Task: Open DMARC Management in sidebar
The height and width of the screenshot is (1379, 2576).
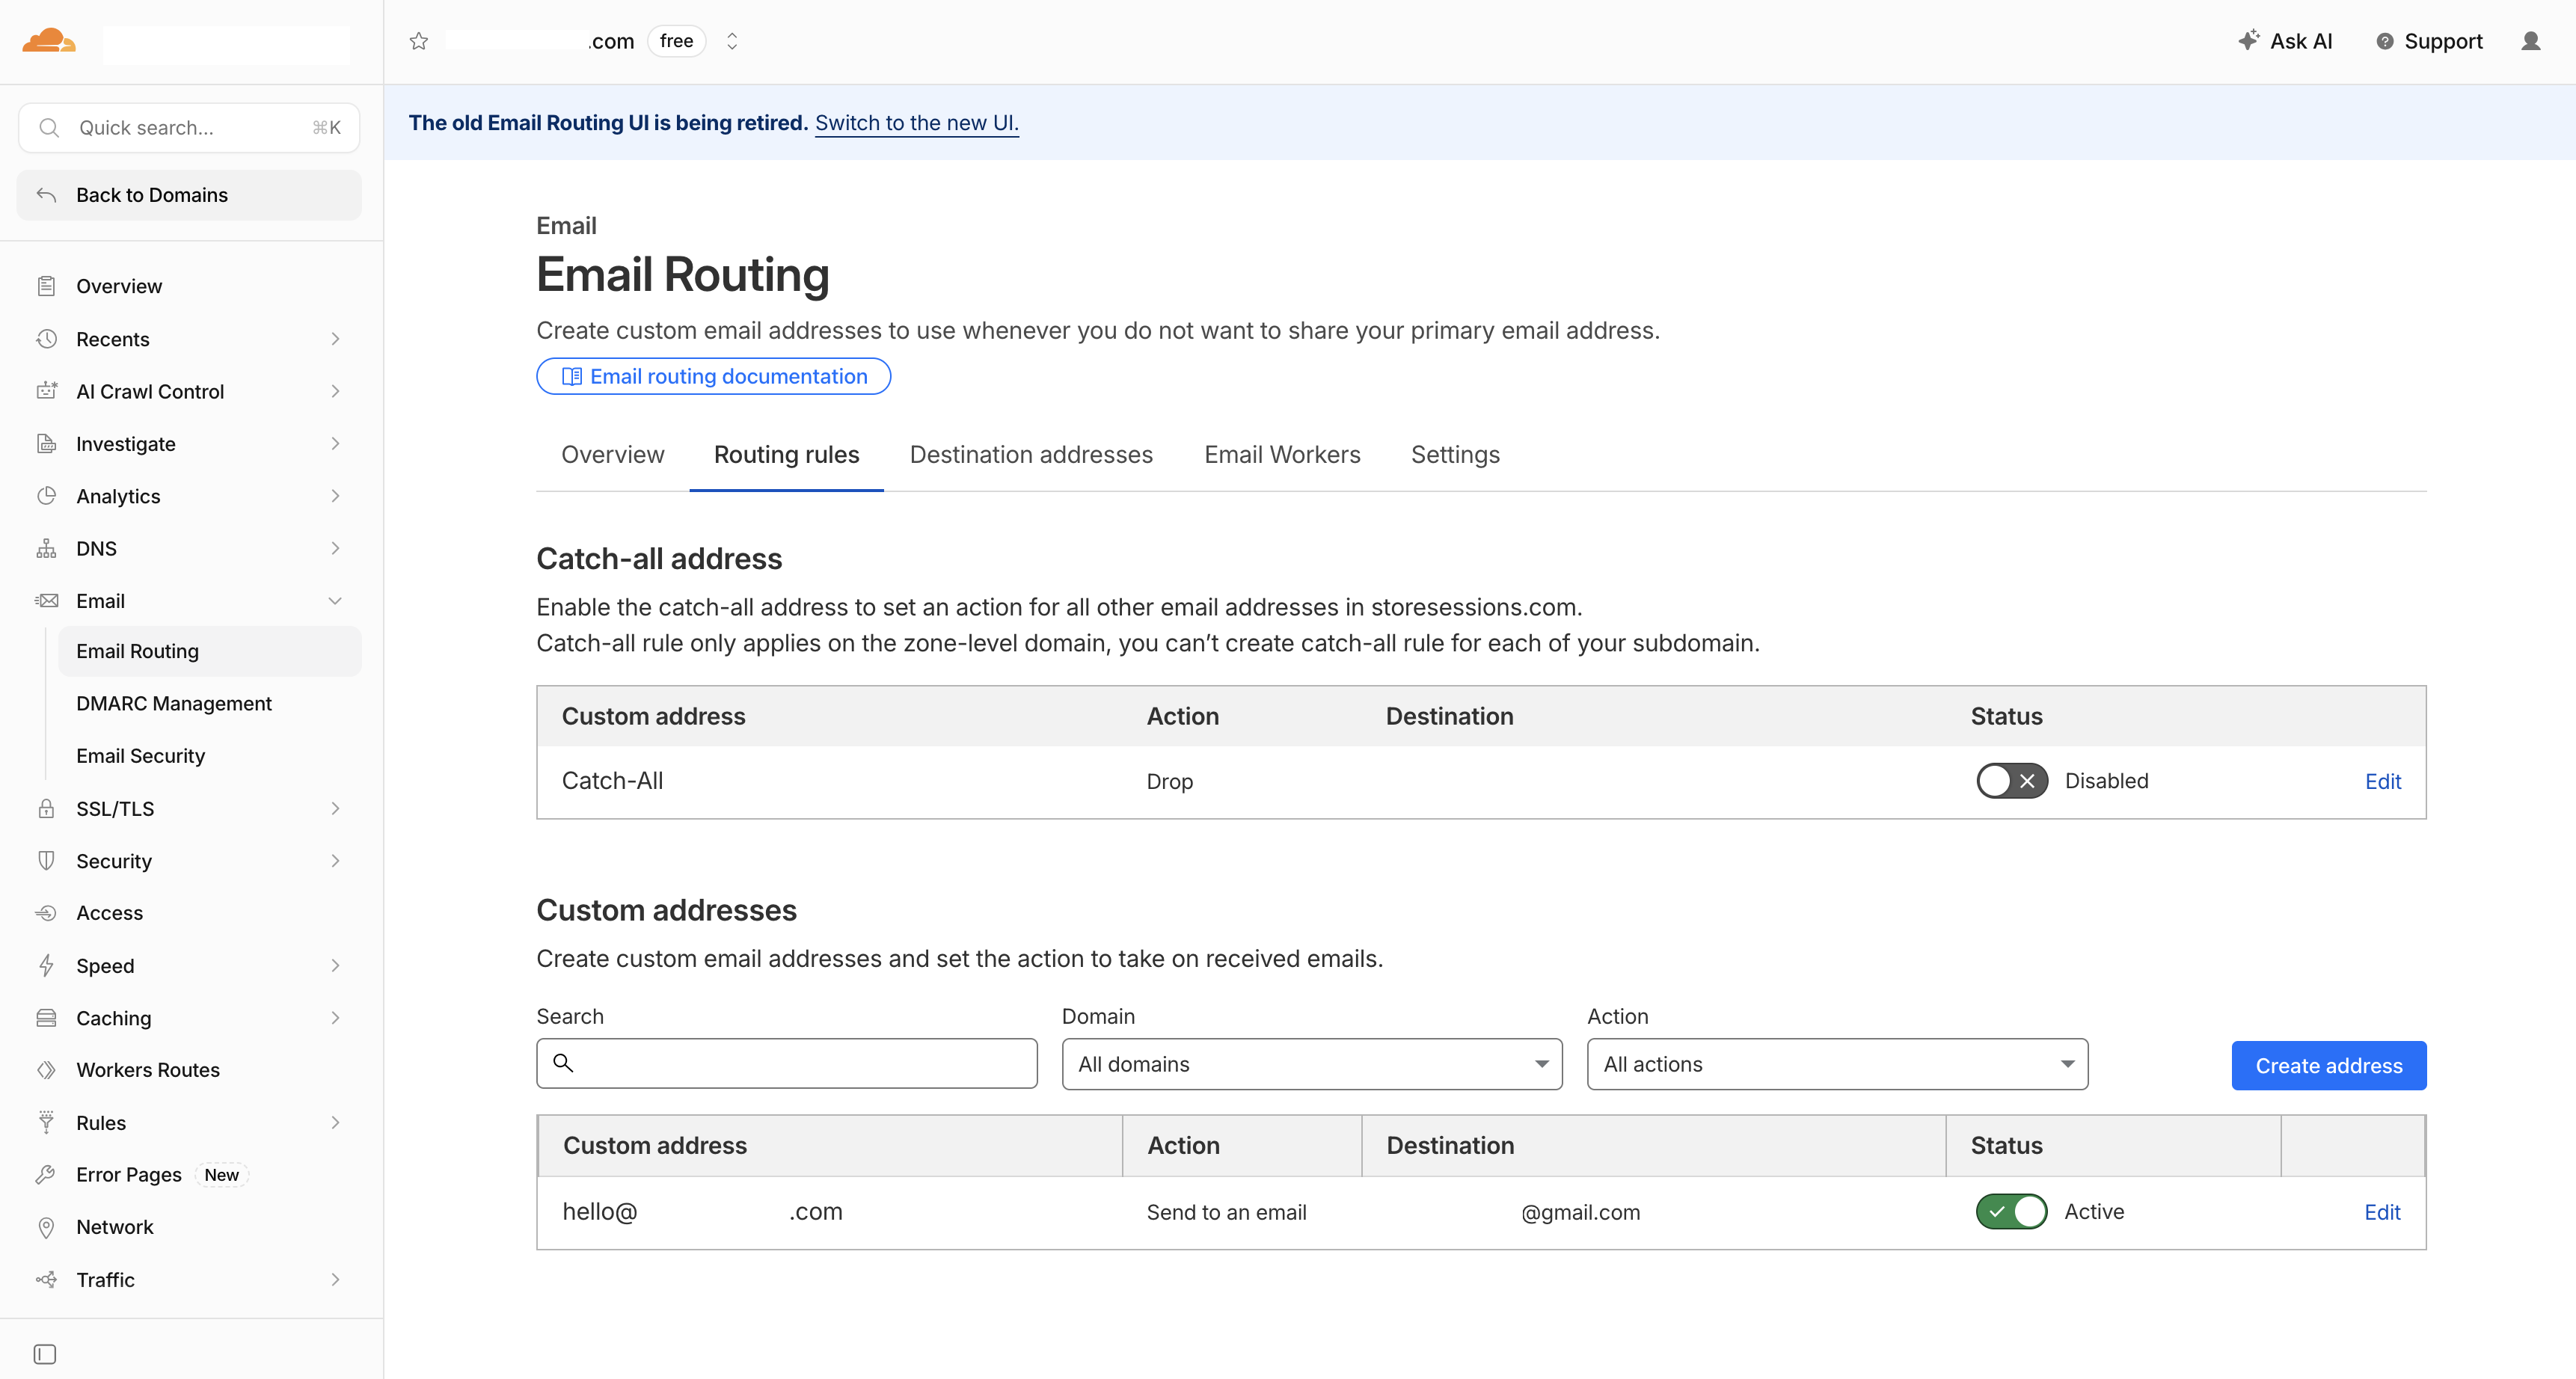Action: pyautogui.click(x=209, y=703)
